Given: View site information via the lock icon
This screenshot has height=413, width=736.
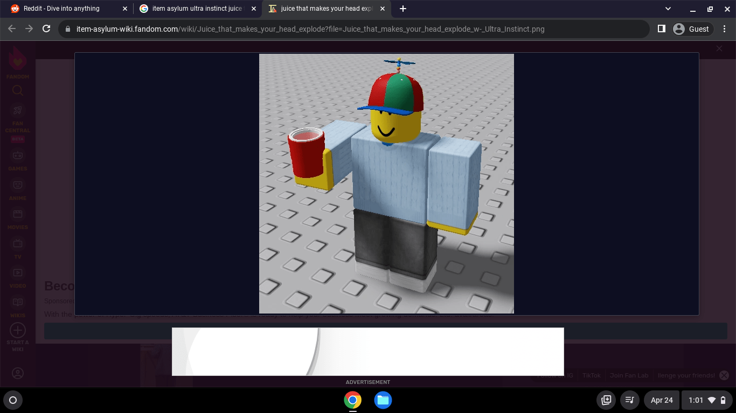Looking at the screenshot, I should coord(68,29).
